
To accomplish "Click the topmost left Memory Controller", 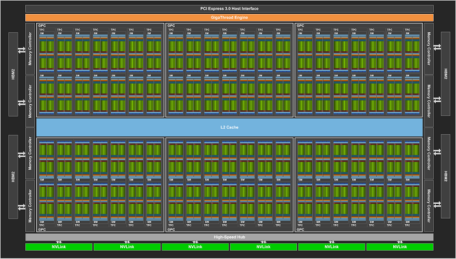I will tap(30, 48).
